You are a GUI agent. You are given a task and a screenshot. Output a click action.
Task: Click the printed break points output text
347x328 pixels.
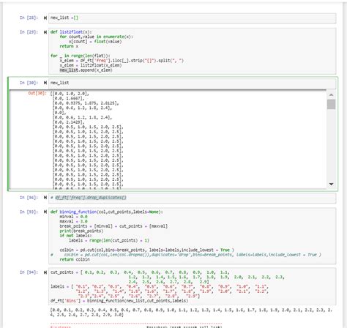coord(191,313)
